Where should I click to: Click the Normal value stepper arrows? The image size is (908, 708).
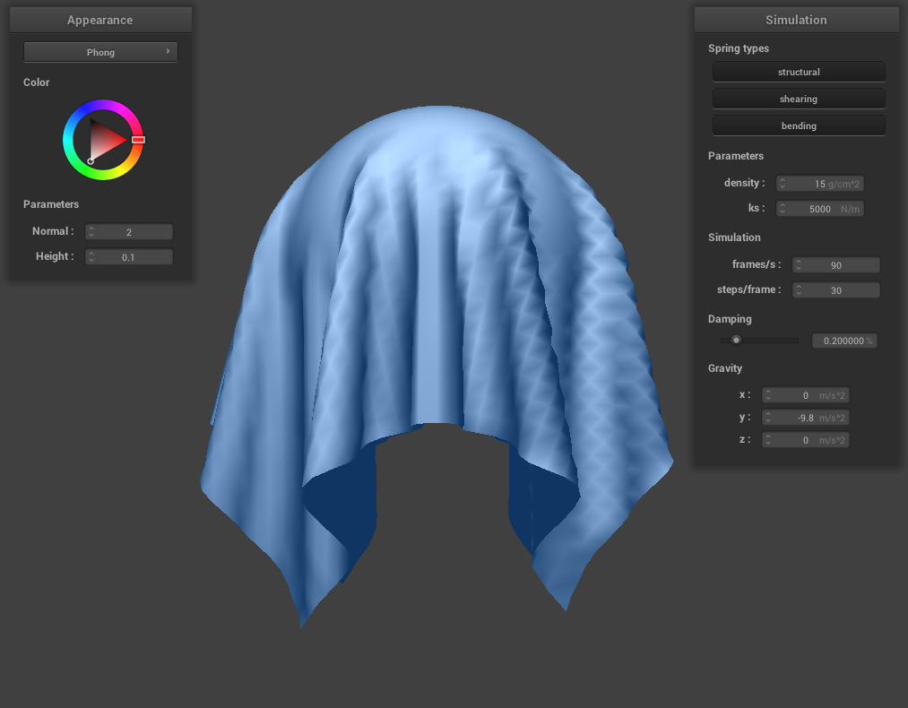(x=91, y=232)
